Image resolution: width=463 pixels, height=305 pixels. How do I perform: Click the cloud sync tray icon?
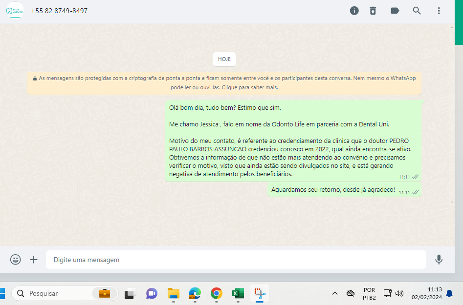pos(350,293)
